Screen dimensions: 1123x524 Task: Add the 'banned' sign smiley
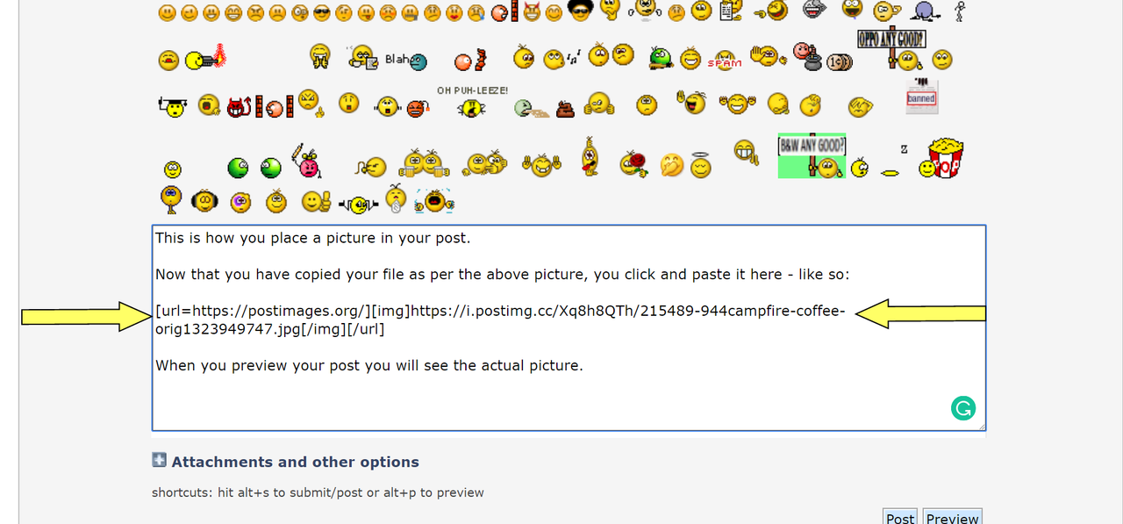coord(921,96)
